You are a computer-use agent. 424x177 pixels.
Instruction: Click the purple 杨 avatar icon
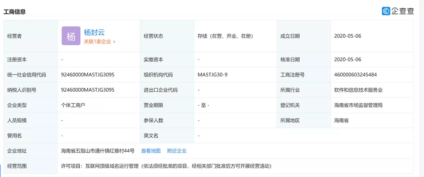71,36
